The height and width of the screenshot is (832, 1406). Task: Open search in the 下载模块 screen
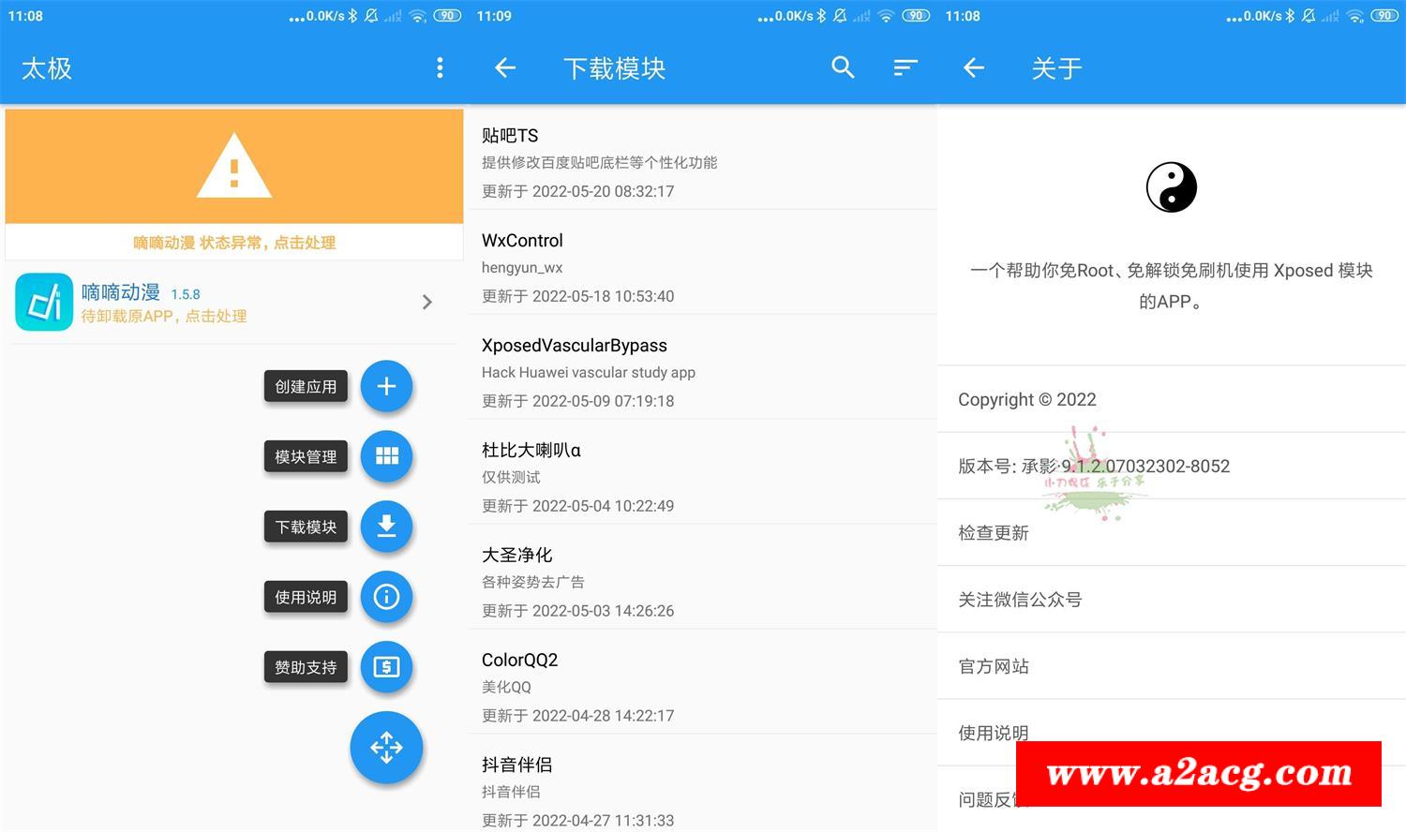click(843, 67)
